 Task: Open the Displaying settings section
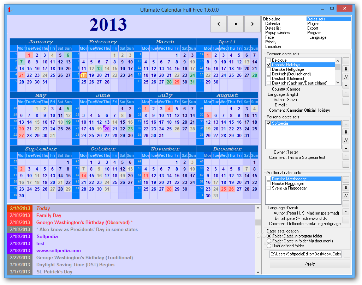point(272,19)
